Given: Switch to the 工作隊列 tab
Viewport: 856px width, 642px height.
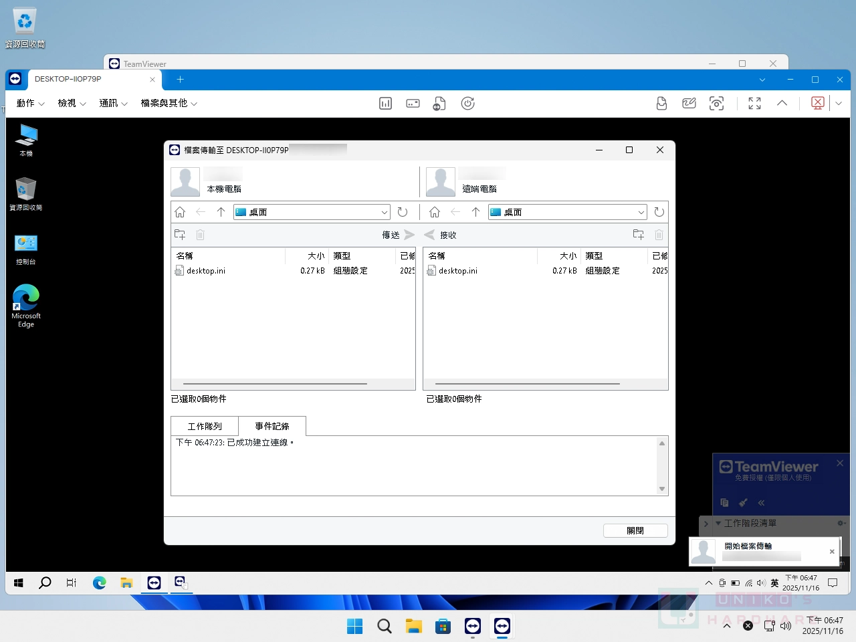Looking at the screenshot, I should [x=205, y=426].
